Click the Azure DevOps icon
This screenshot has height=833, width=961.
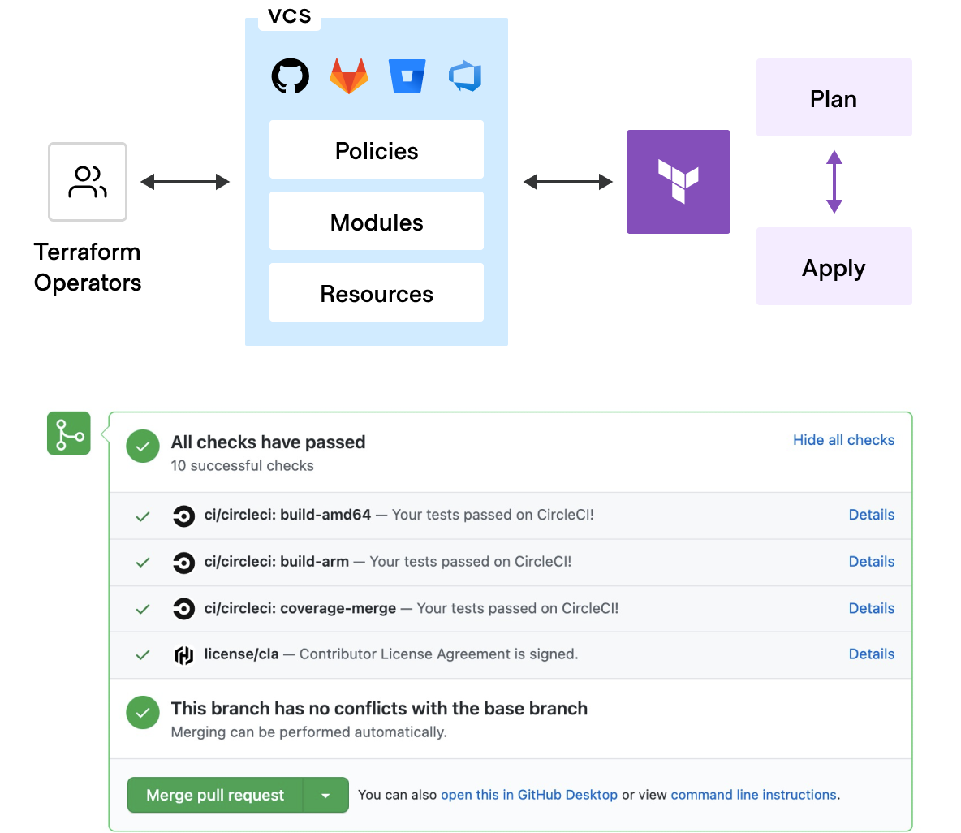point(465,76)
